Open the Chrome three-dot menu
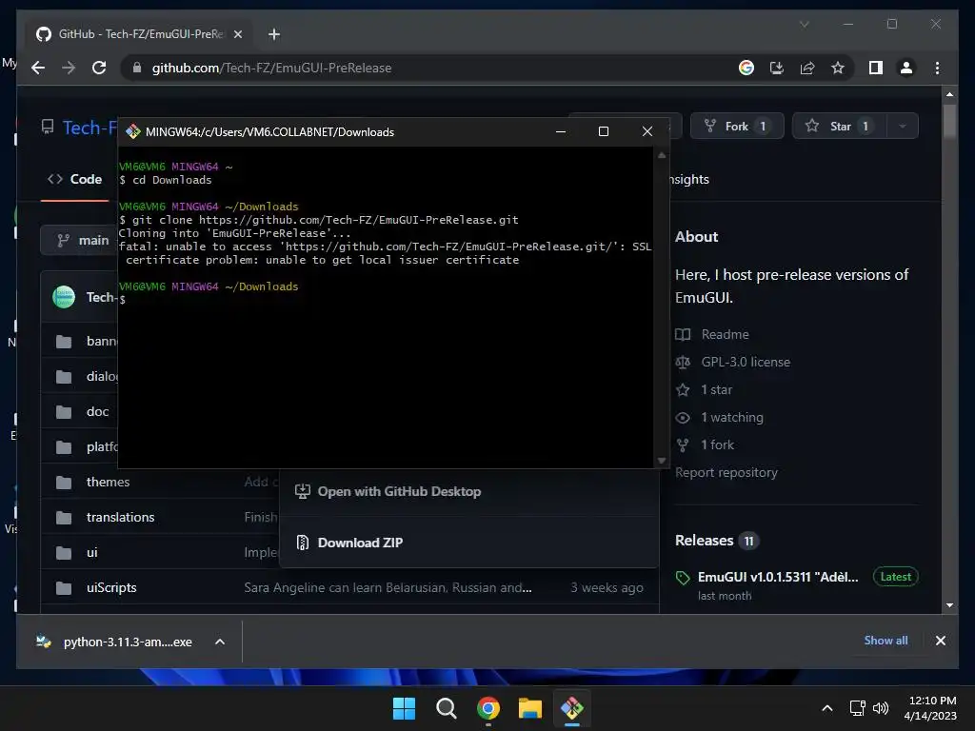 pos(937,68)
